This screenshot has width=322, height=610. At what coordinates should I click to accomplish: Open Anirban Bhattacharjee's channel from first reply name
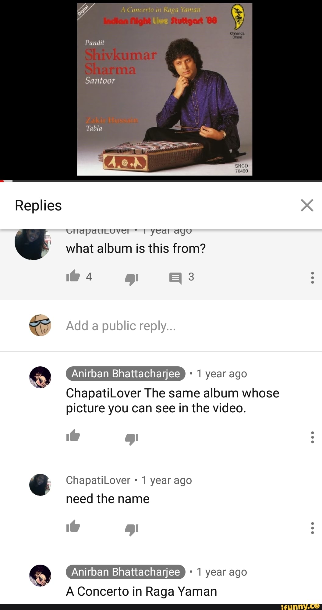click(x=126, y=373)
